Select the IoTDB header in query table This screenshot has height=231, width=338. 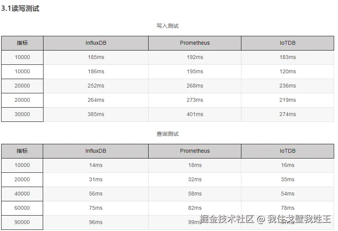click(x=288, y=151)
